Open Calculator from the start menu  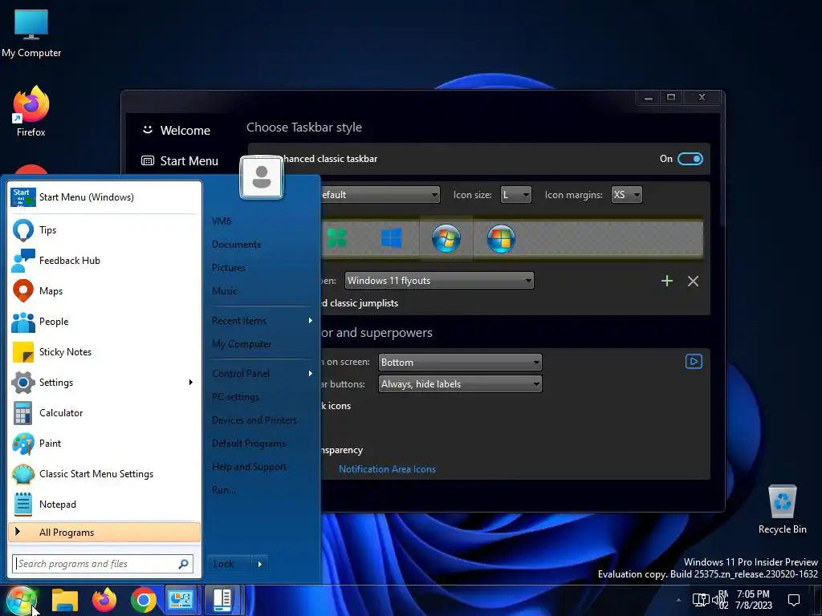pos(104,413)
